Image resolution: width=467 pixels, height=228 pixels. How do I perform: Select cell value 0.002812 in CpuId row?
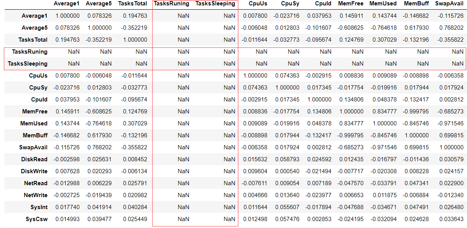451,100
